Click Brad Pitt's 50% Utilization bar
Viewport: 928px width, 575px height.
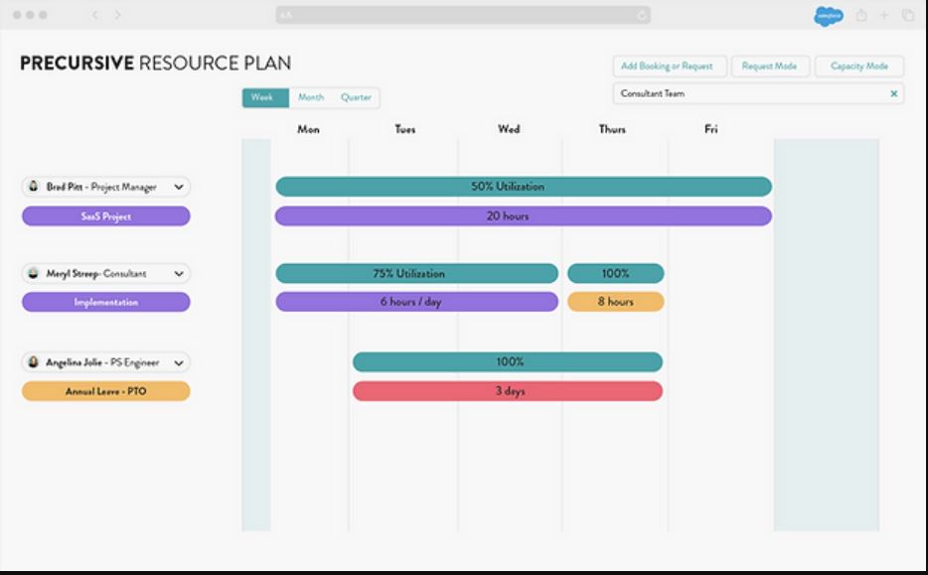pyautogui.click(x=524, y=187)
